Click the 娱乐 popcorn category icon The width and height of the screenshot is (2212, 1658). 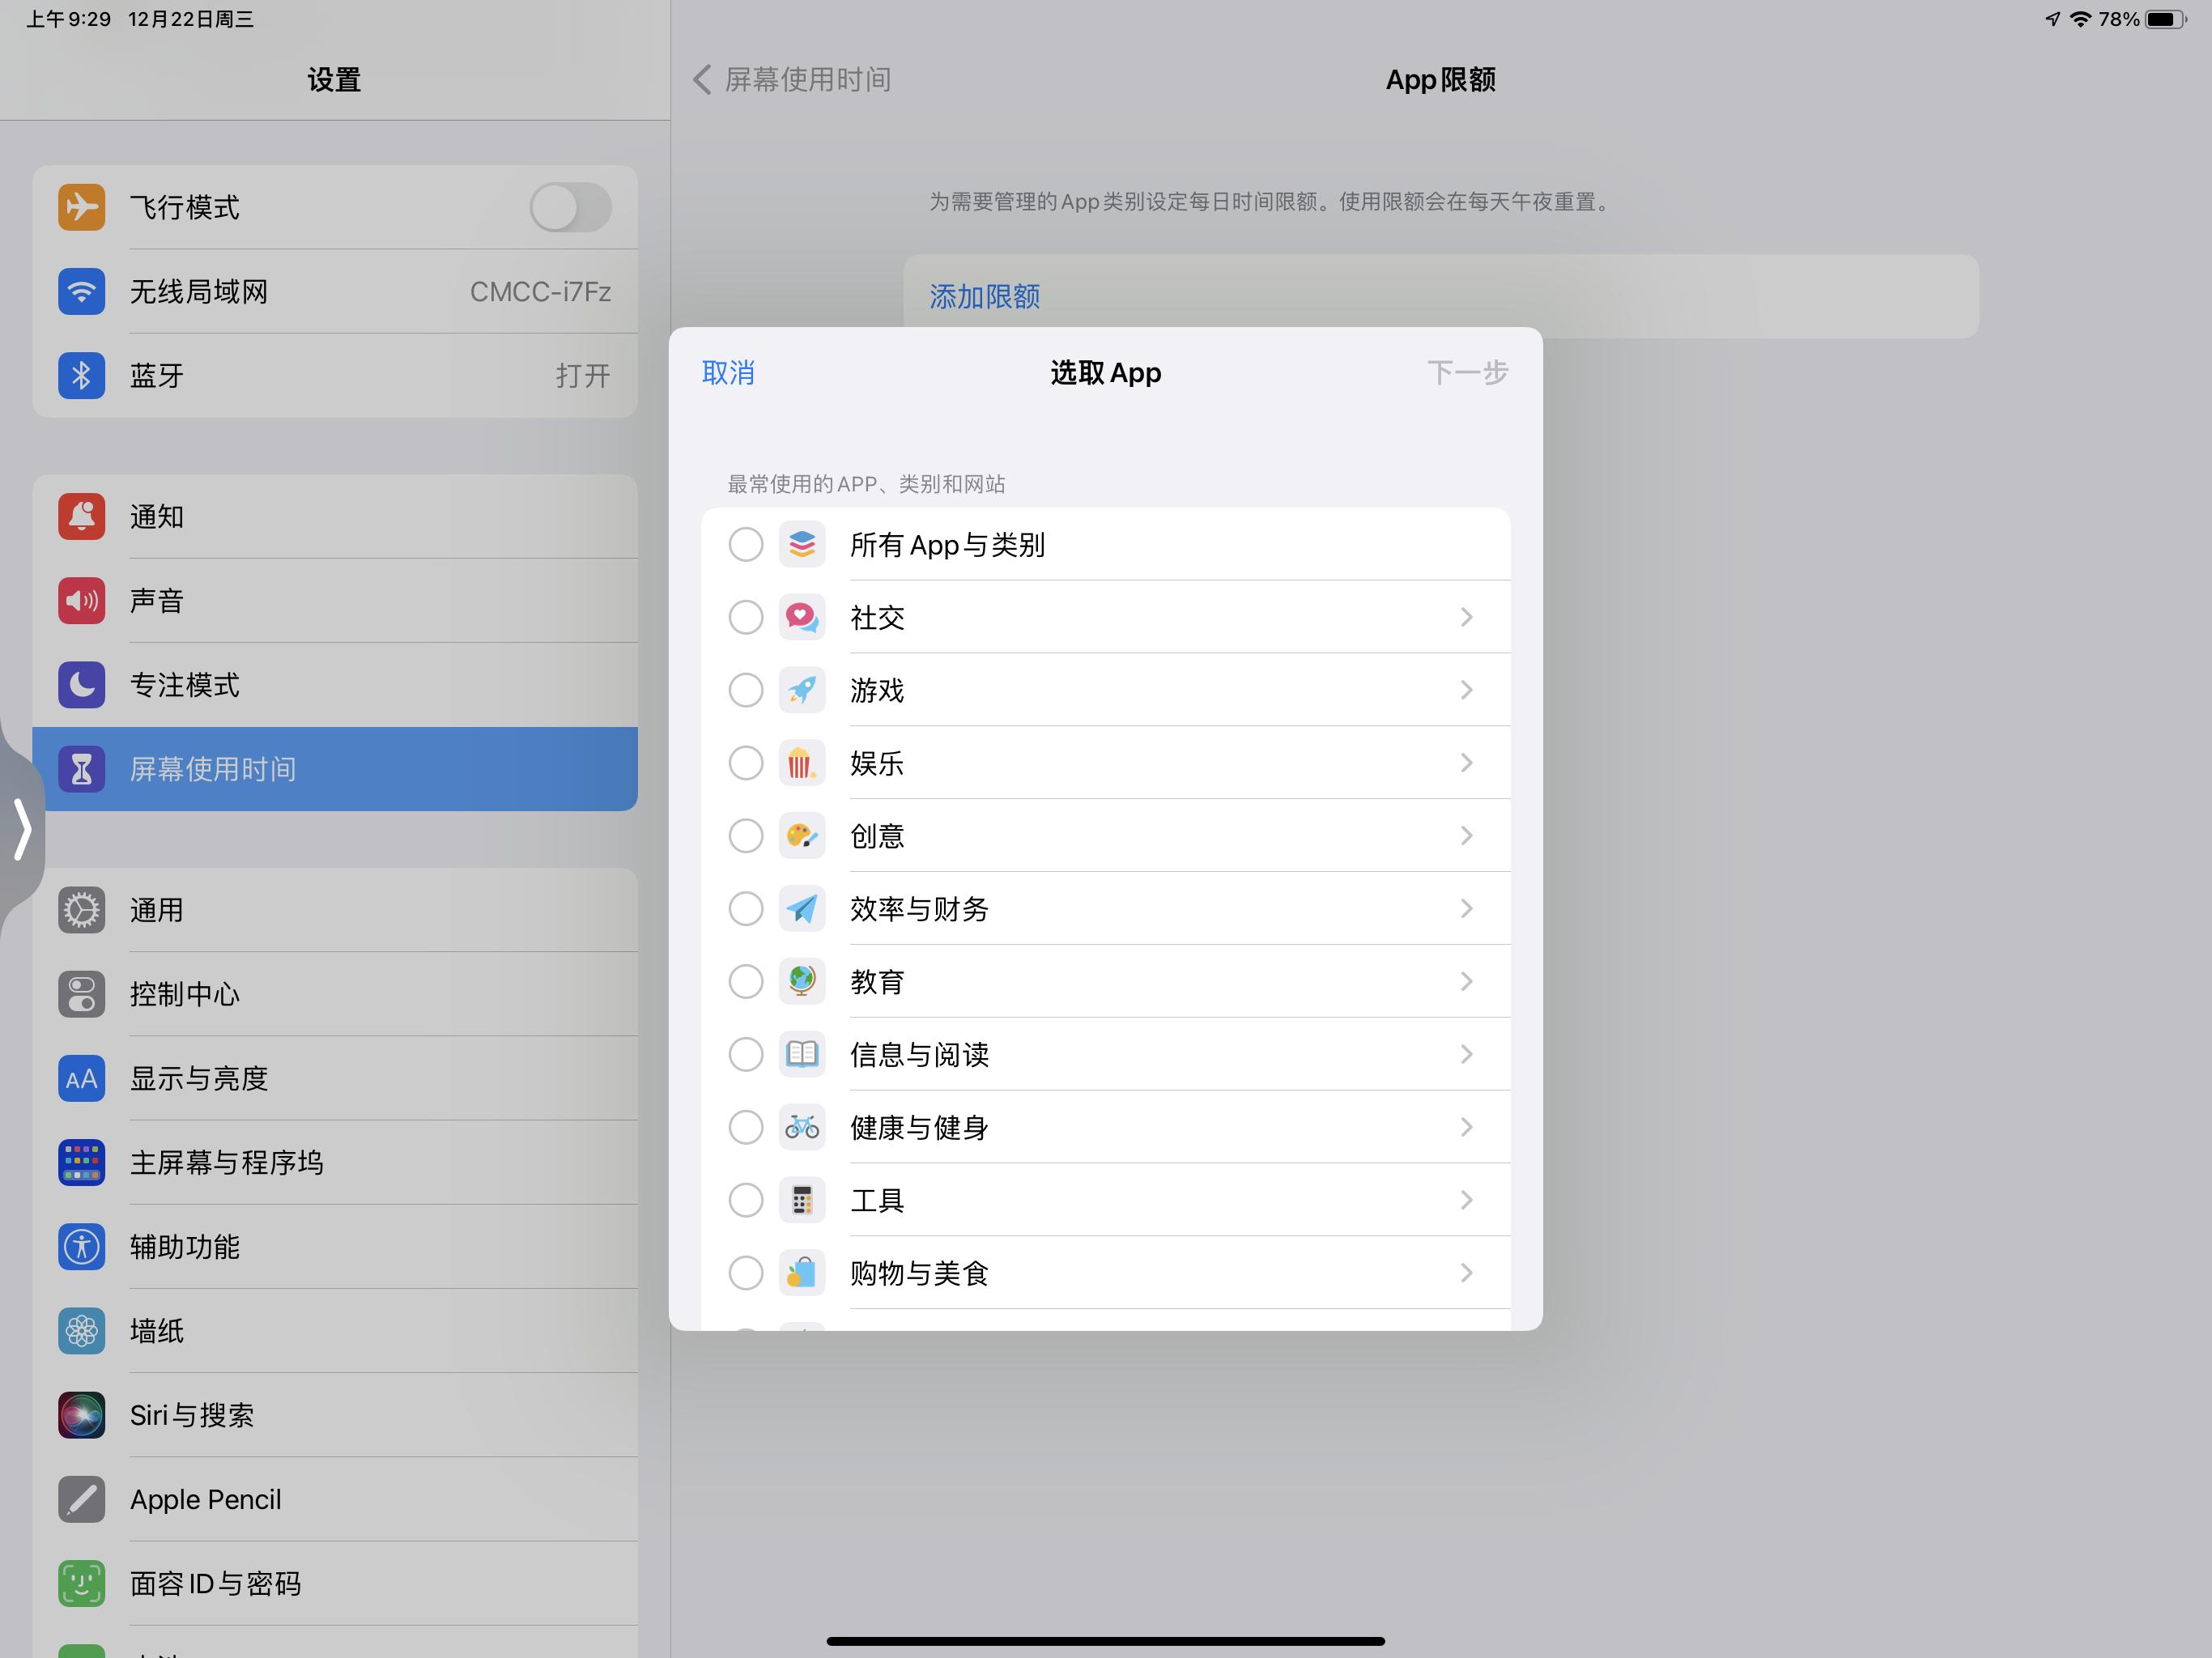pos(802,762)
